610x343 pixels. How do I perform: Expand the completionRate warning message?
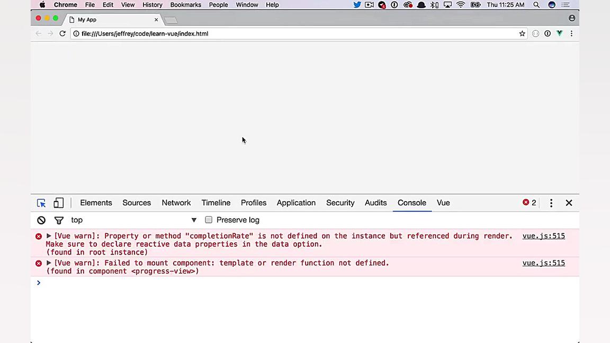coord(49,236)
